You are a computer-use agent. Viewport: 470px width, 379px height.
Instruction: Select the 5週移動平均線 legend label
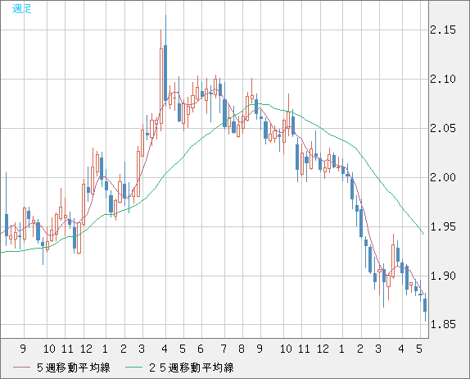click(x=74, y=368)
